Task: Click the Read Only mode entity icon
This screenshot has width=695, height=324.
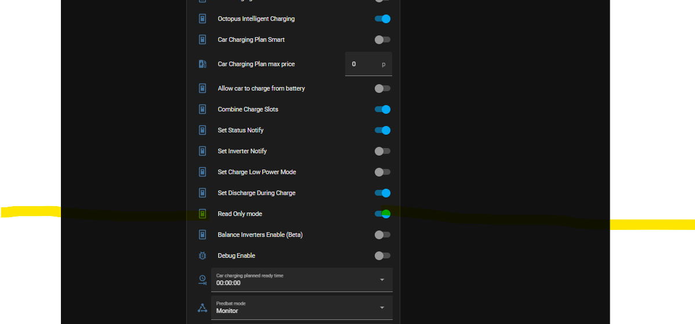Action: tap(202, 214)
